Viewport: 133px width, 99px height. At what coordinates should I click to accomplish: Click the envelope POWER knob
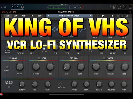124,84
